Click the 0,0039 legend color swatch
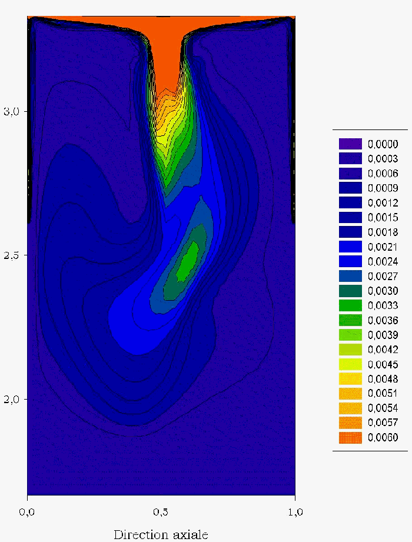The height and width of the screenshot is (542, 412). pos(350,335)
